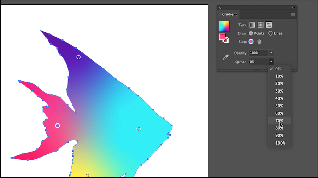
Task: Select cyan gradient point on body
Action: point(139,129)
